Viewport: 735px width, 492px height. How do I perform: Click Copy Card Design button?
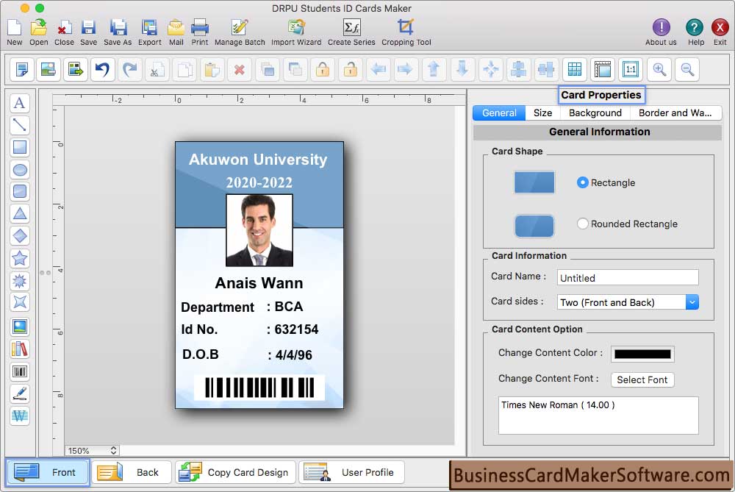tap(236, 472)
